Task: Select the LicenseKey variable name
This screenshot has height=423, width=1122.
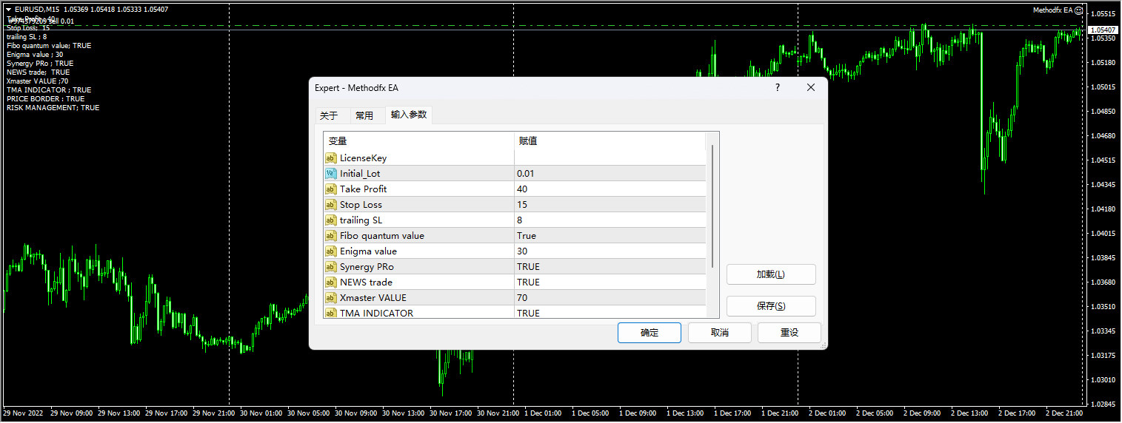Action: (363, 158)
